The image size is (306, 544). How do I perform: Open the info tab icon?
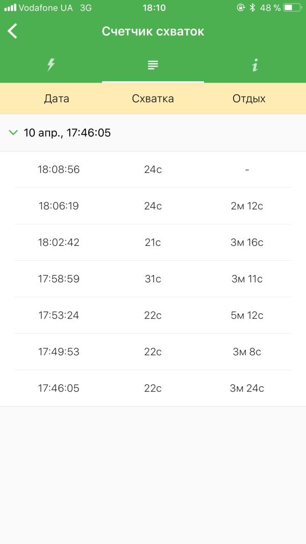click(254, 65)
